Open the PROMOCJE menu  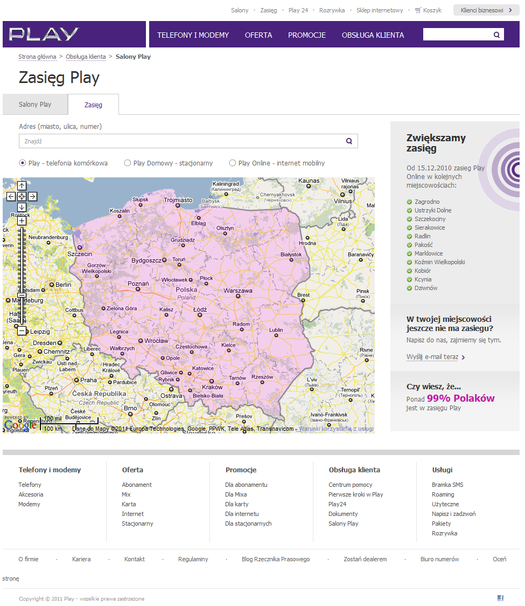tap(307, 35)
